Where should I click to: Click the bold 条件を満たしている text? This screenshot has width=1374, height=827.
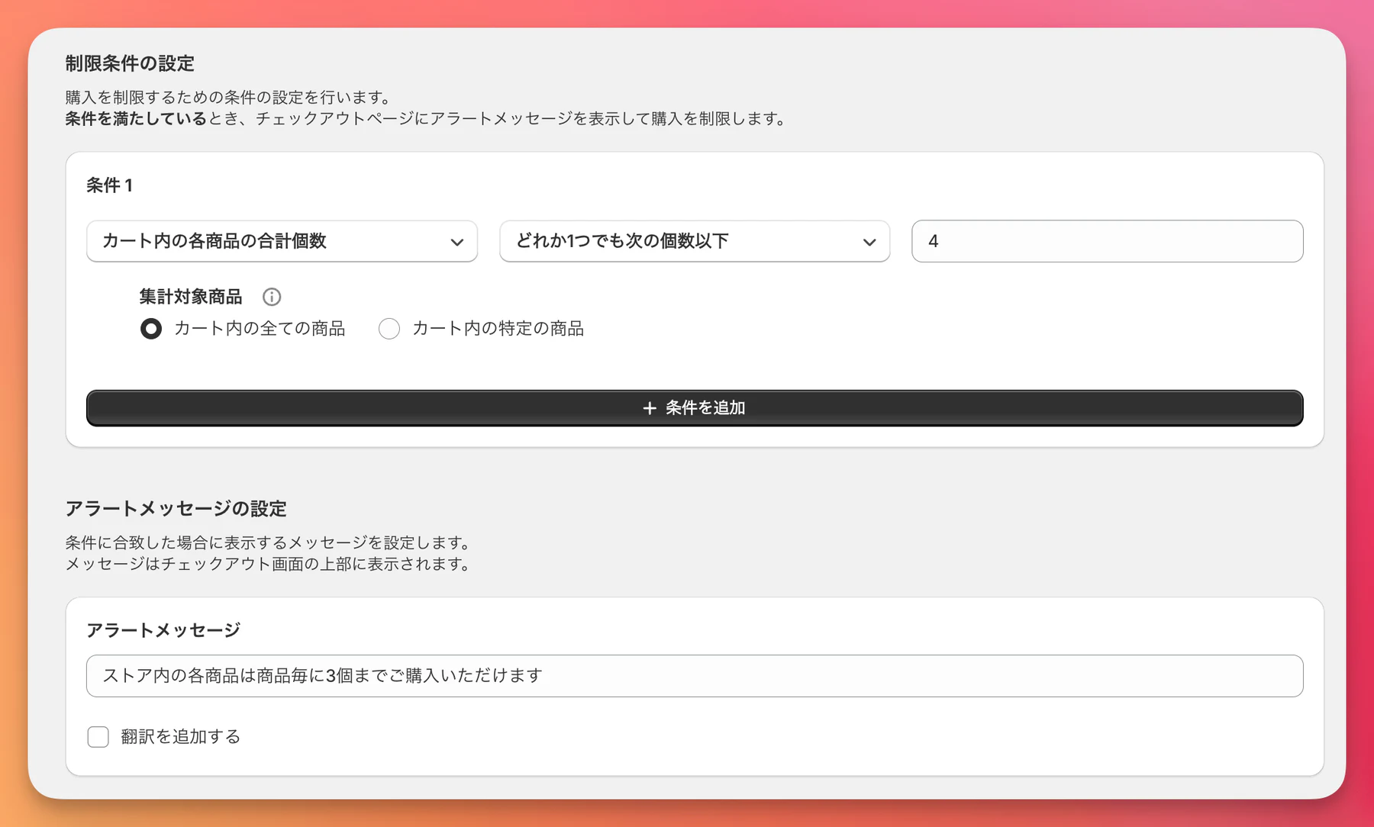[136, 119]
